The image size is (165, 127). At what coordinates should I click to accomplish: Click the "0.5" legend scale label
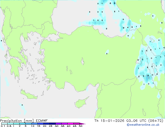click(x=9, y=126)
